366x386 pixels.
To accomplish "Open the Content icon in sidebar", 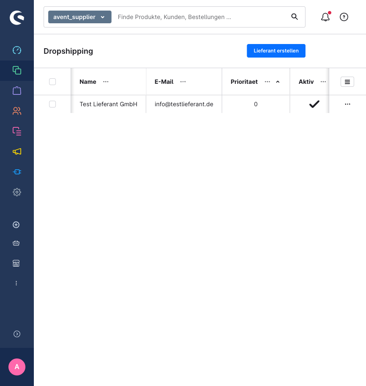I will (x=17, y=131).
